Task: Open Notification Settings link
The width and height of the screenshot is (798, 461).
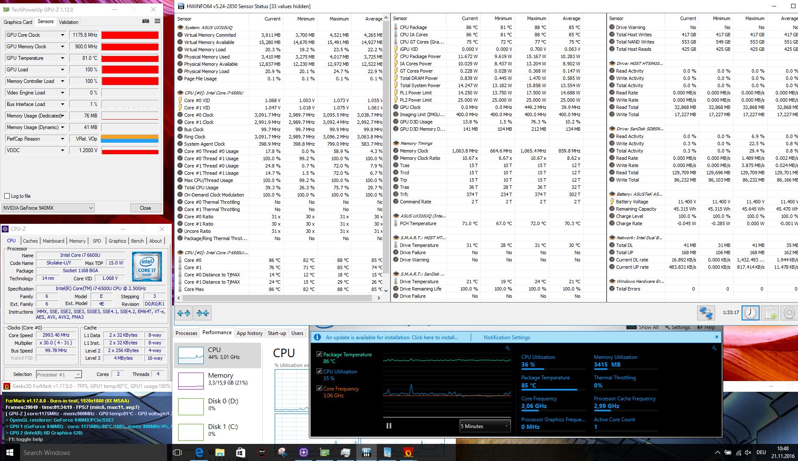Action: [x=507, y=338]
